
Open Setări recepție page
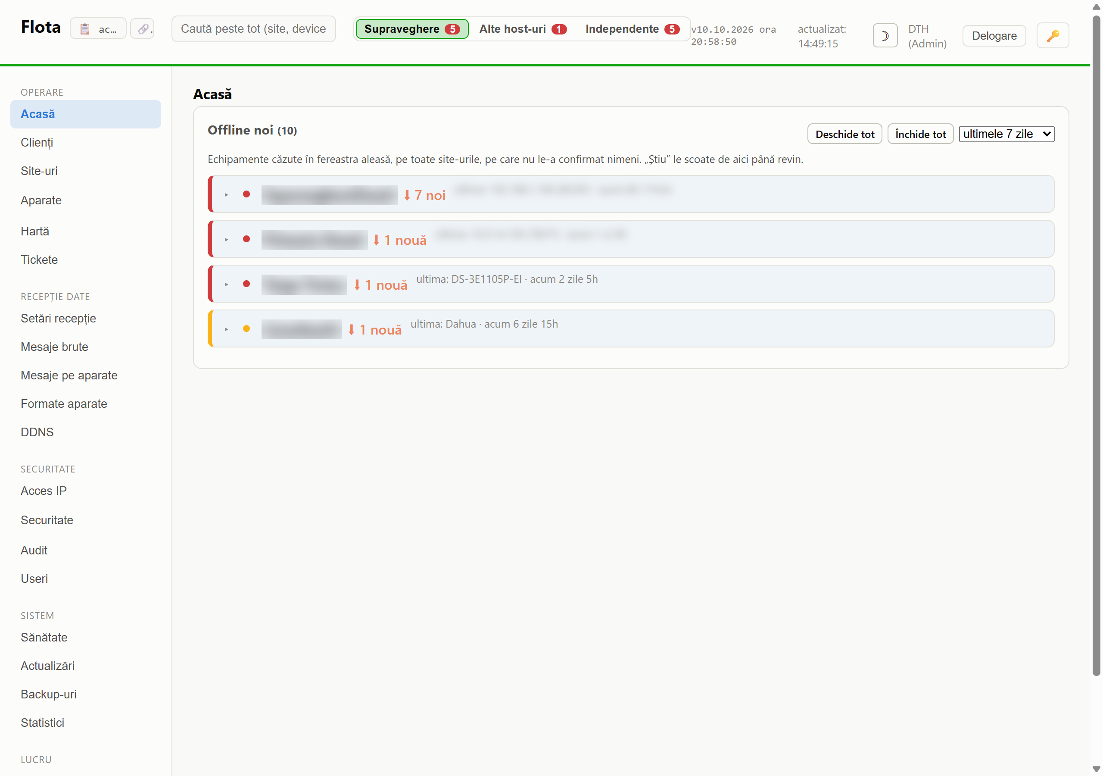(85, 318)
